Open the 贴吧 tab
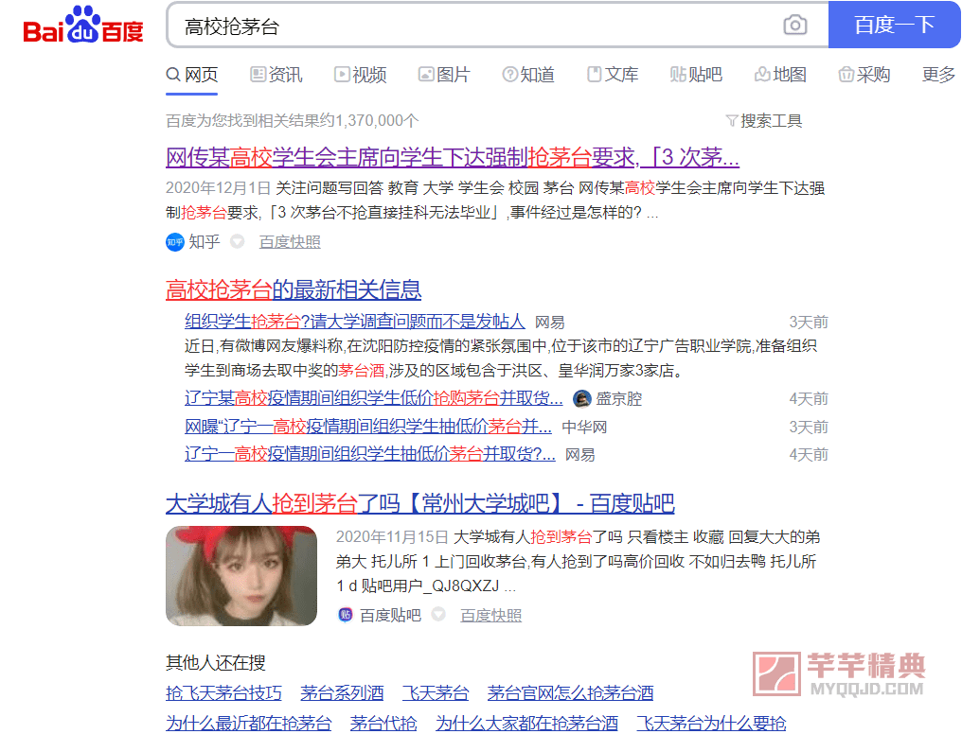Viewport: 962px width, 734px height. [x=696, y=75]
